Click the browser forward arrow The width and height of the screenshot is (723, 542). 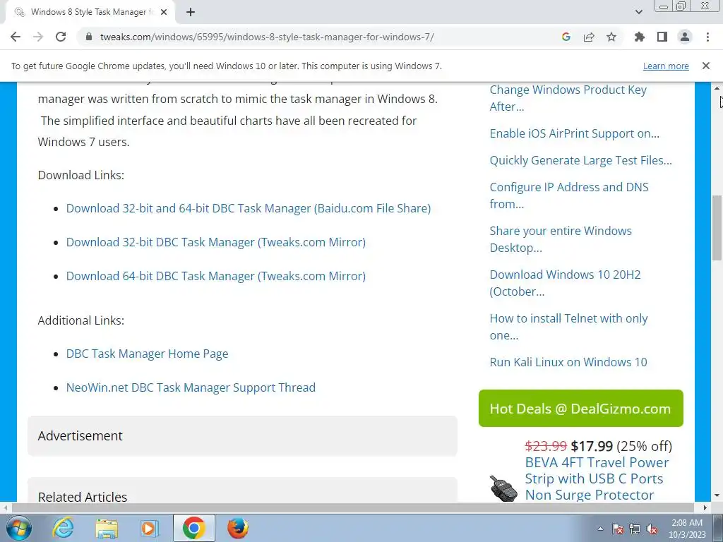coord(38,37)
